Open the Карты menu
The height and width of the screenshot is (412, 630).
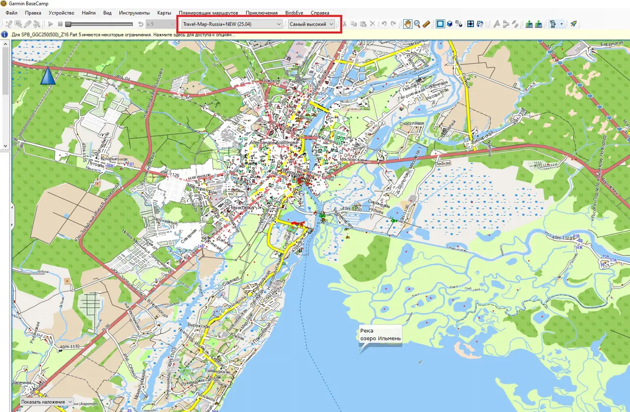click(x=164, y=13)
